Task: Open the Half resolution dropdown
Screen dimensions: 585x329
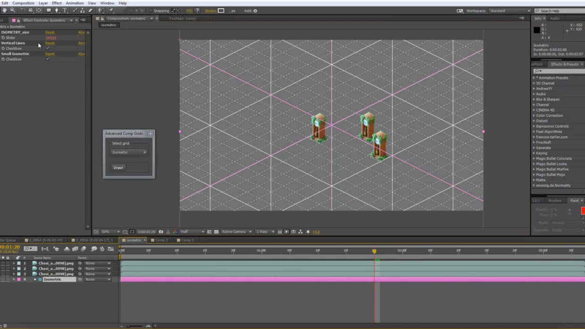Action: [192, 232]
